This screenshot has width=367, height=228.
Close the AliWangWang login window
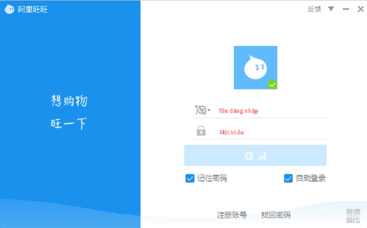[360, 9]
